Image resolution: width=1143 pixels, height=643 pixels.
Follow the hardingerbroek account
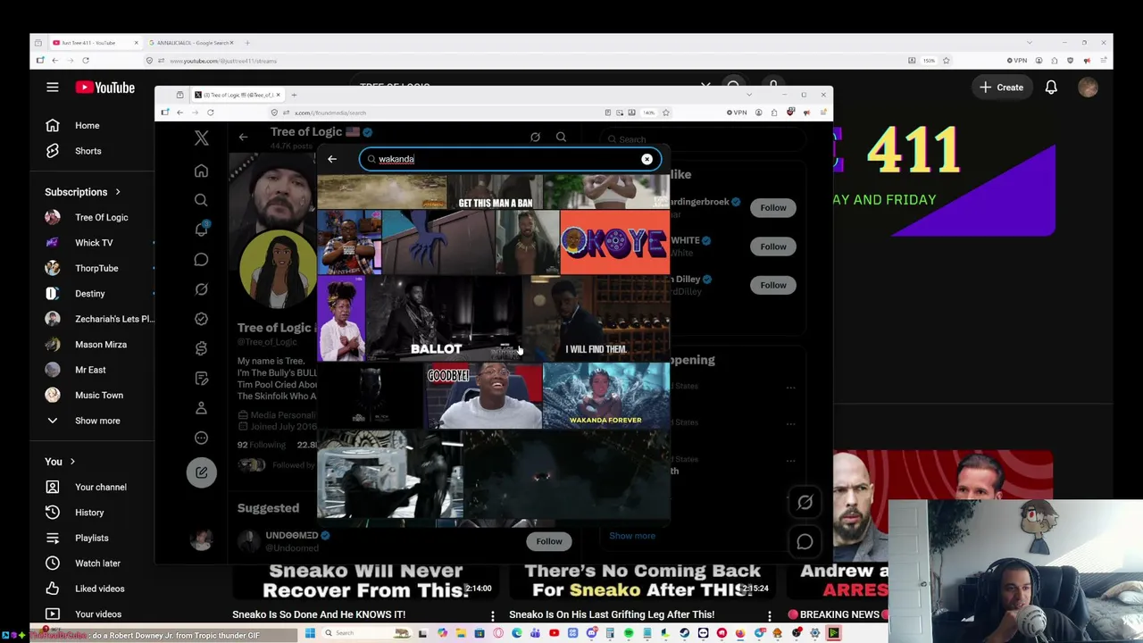pos(773,207)
